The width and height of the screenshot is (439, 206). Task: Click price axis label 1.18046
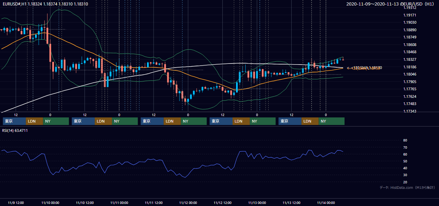click(410, 74)
